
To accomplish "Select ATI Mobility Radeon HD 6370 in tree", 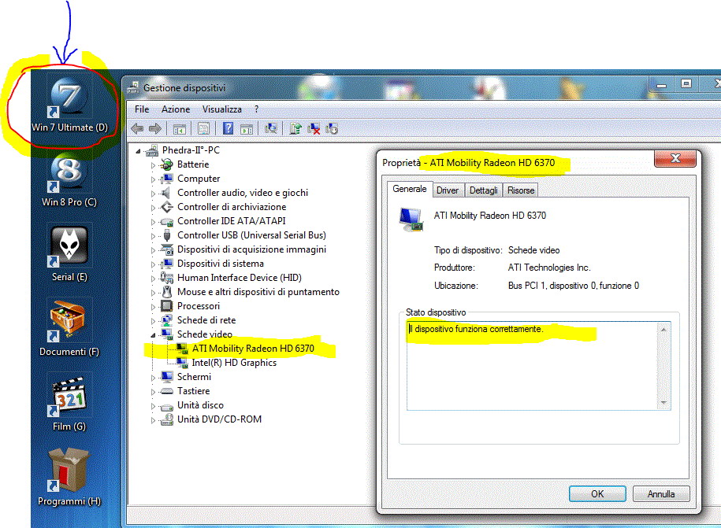I will (x=253, y=349).
